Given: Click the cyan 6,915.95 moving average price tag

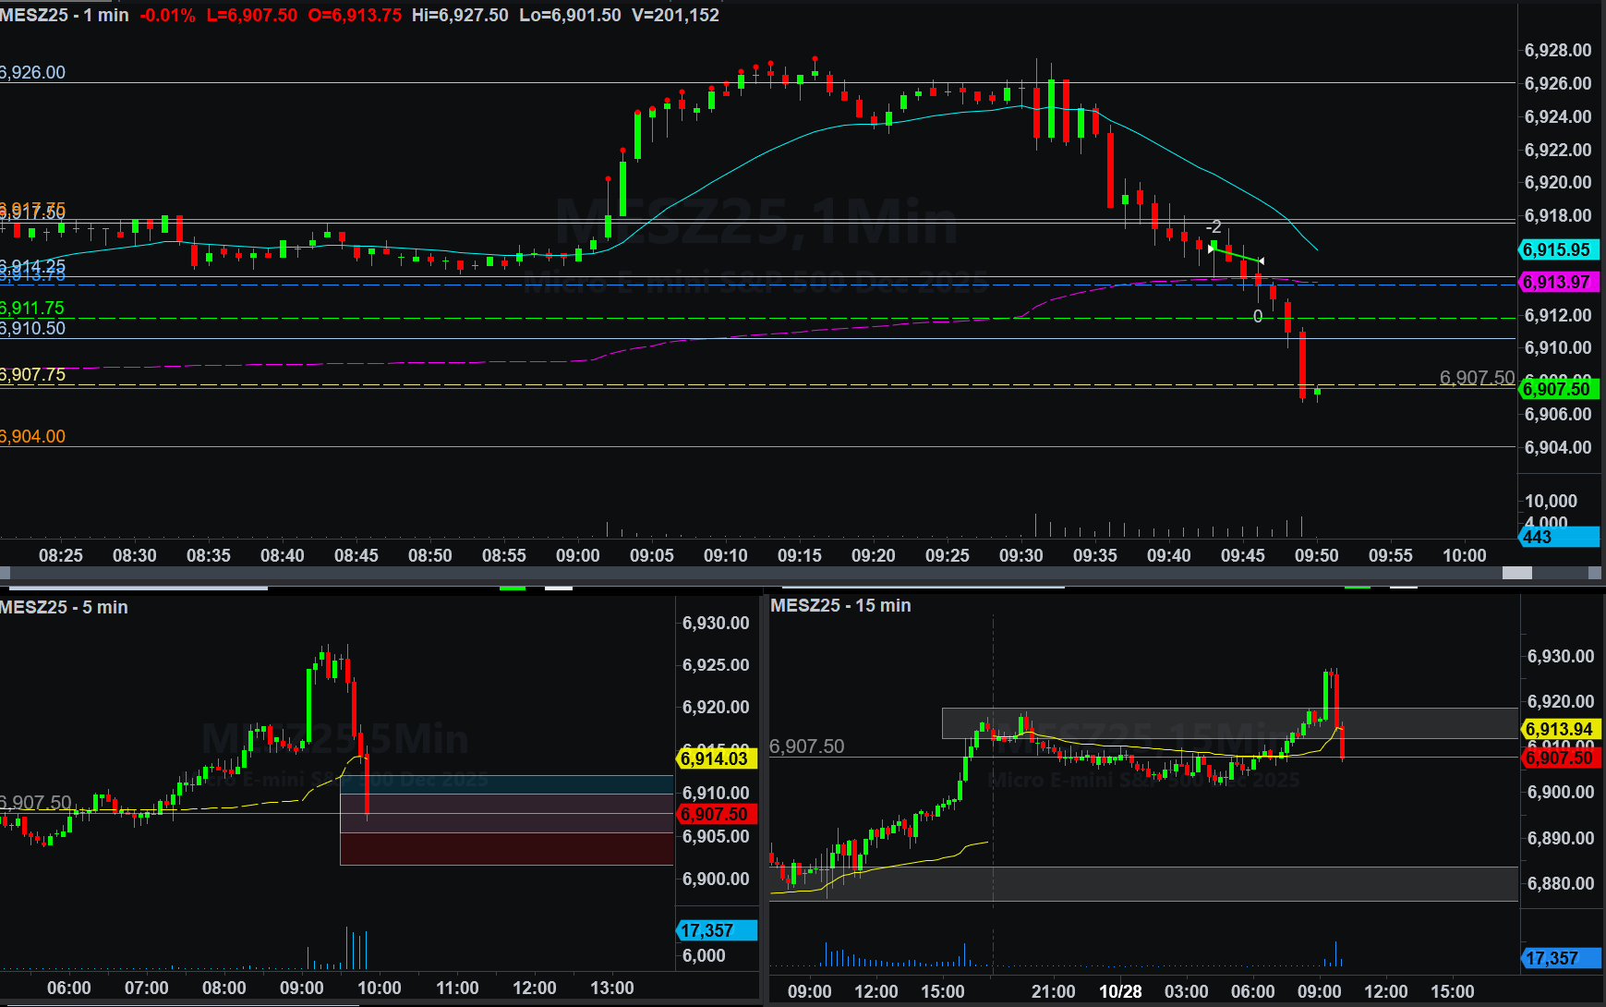Looking at the screenshot, I should [1558, 249].
